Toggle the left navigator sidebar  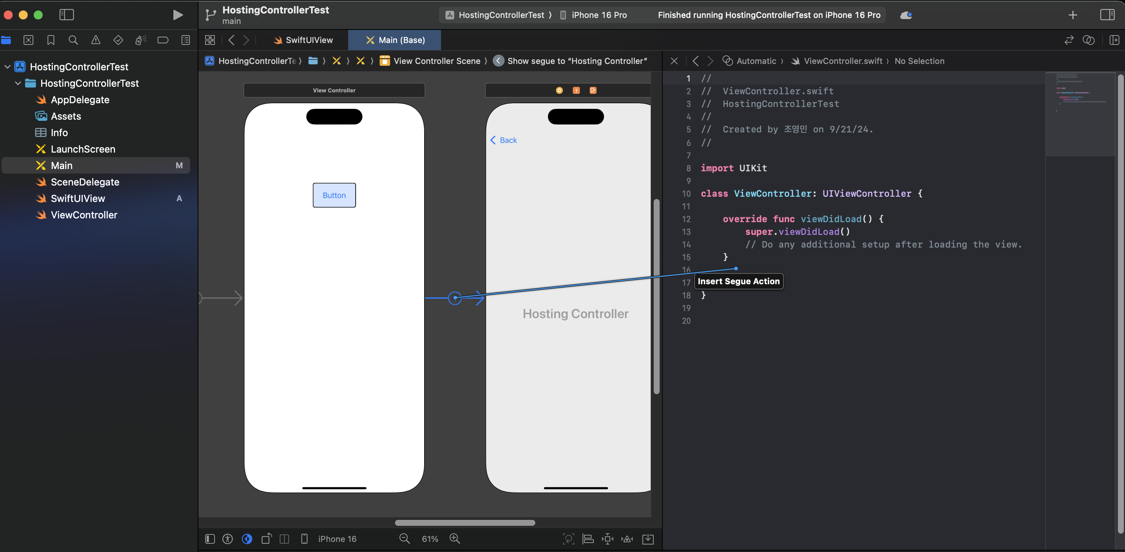click(x=66, y=15)
